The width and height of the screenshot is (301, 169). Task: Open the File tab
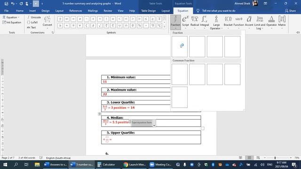coord(6,11)
